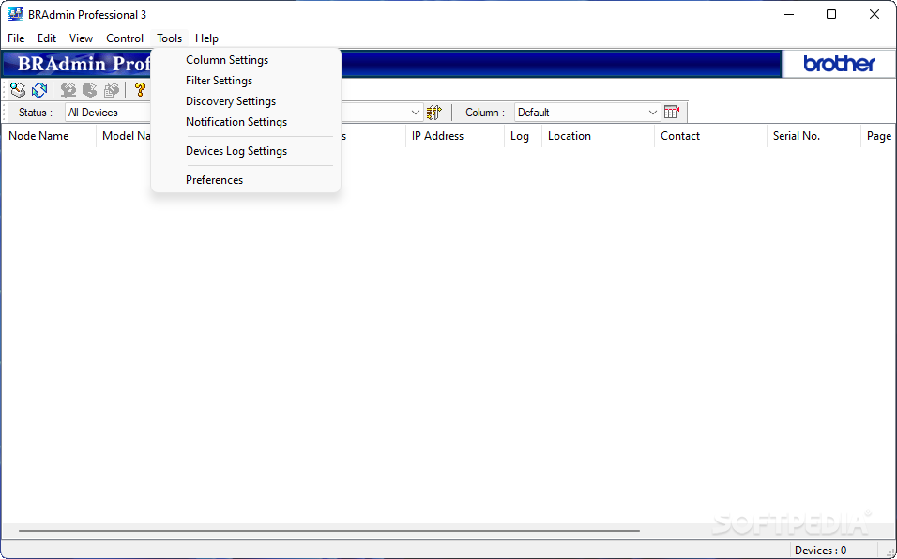Sort by Serial No. column header
The image size is (897, 559).
pos(813,136)
